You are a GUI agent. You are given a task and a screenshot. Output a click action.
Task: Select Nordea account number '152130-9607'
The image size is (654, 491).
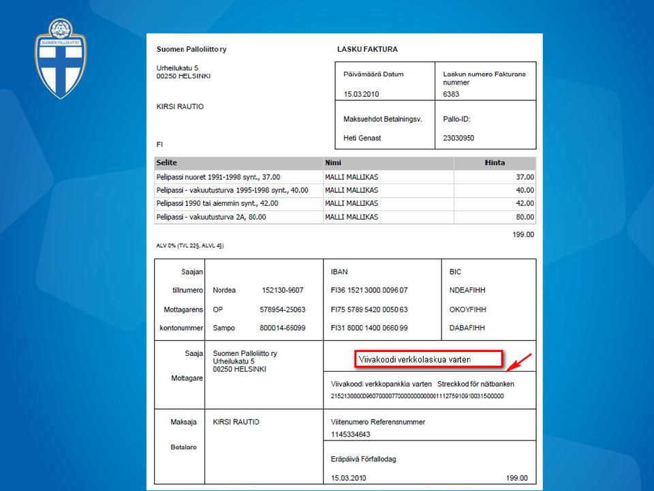tap(282, 291)
